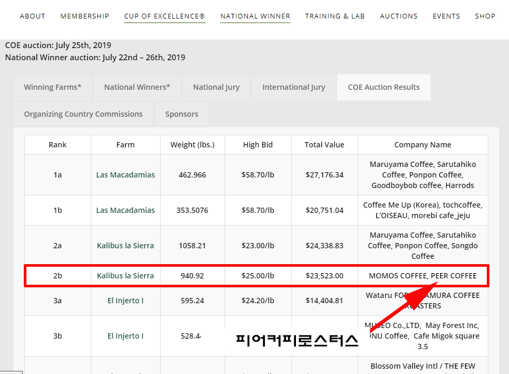Select the rank cell 2b
The height and width of the screenshot is (374, 509).
point(58,276)
